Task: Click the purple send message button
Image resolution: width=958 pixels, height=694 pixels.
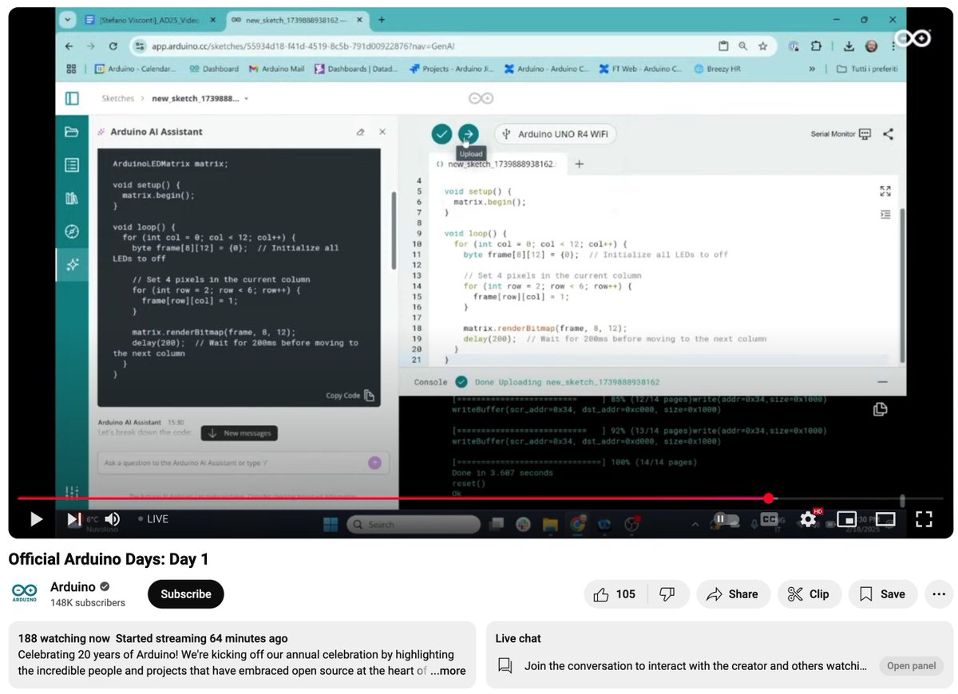Action: pyautogui.click(x=374, y=463)
